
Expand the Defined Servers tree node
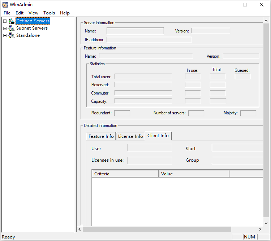tap(5, 21)
